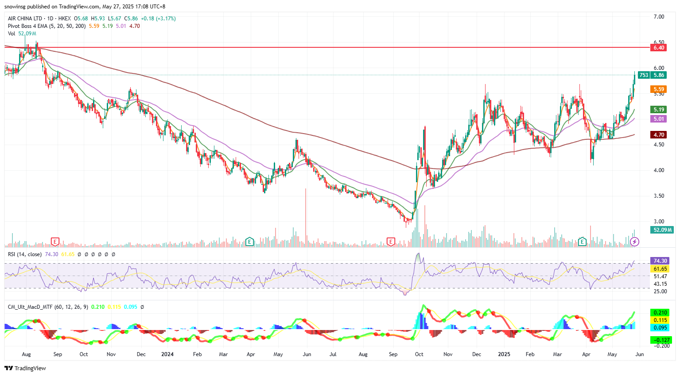Select the RSI (14, close) indicator legend
The height and width of the screenshot is (376, 680).
click(x=25, y=254)
